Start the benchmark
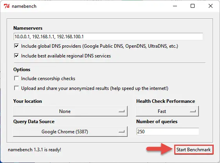This screenshot has height=163, width=220. point(194,150)
